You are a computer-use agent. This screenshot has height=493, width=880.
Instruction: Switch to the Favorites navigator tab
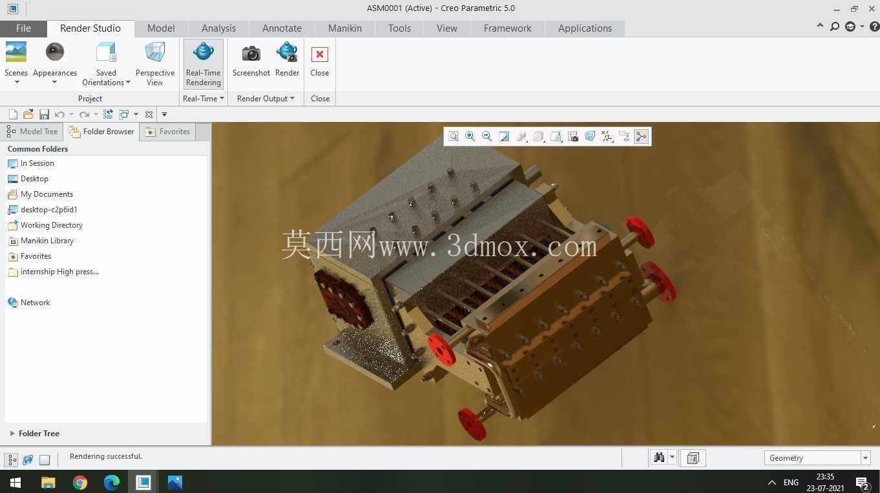[x=167, y=132]
